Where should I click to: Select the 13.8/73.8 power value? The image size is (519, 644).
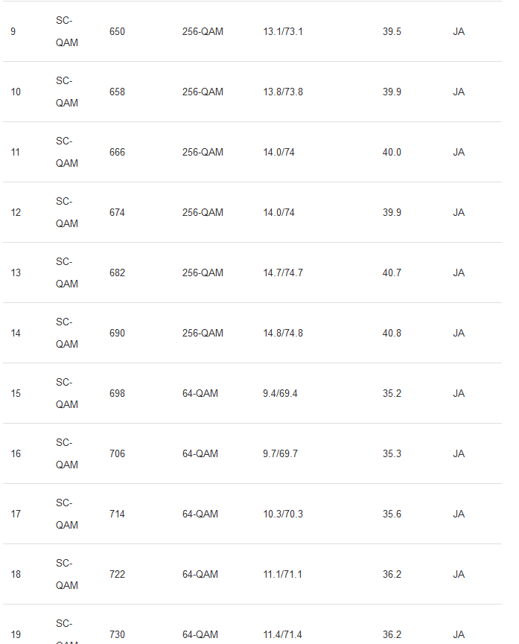pos(283,92)
